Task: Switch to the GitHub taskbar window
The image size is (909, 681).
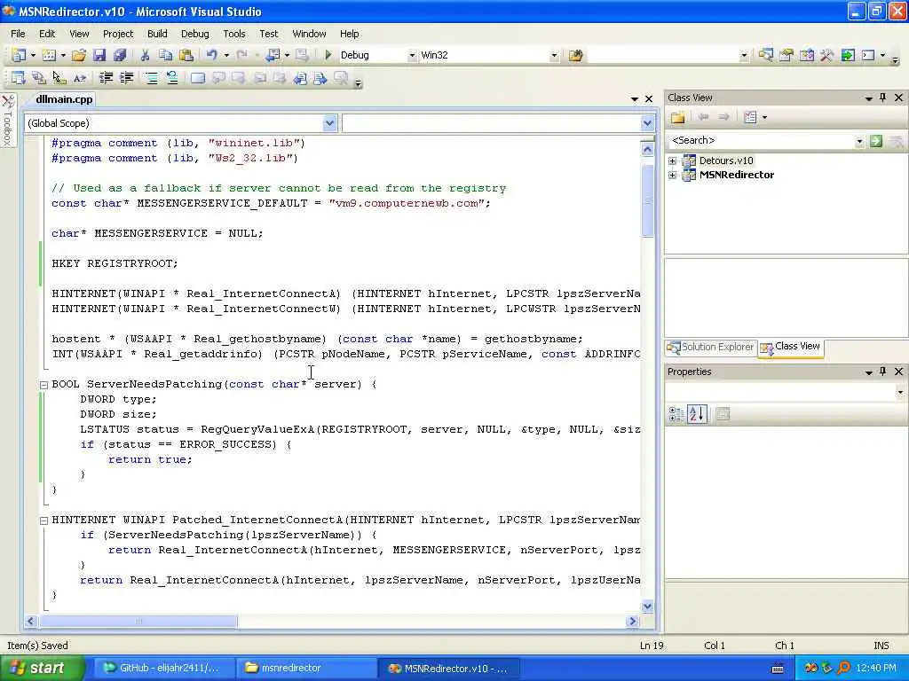Action: [163, 669]
